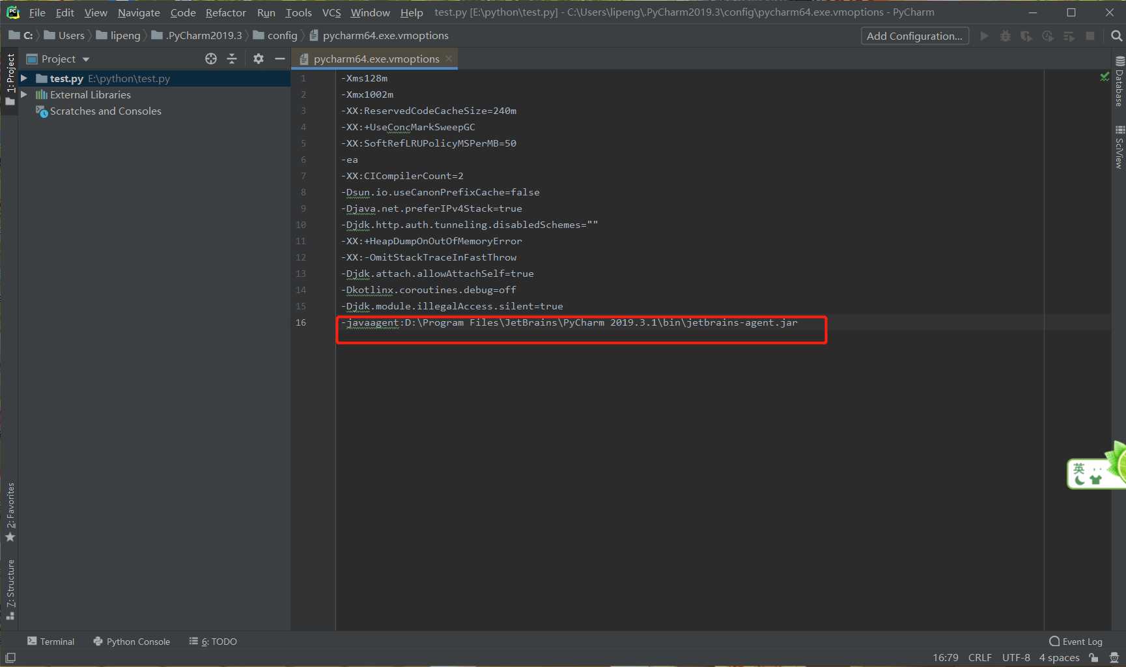
Task: Open the File menu
Action: tap(37, 12)
